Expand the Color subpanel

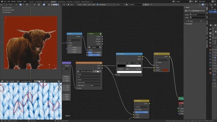tap(186, 21)
